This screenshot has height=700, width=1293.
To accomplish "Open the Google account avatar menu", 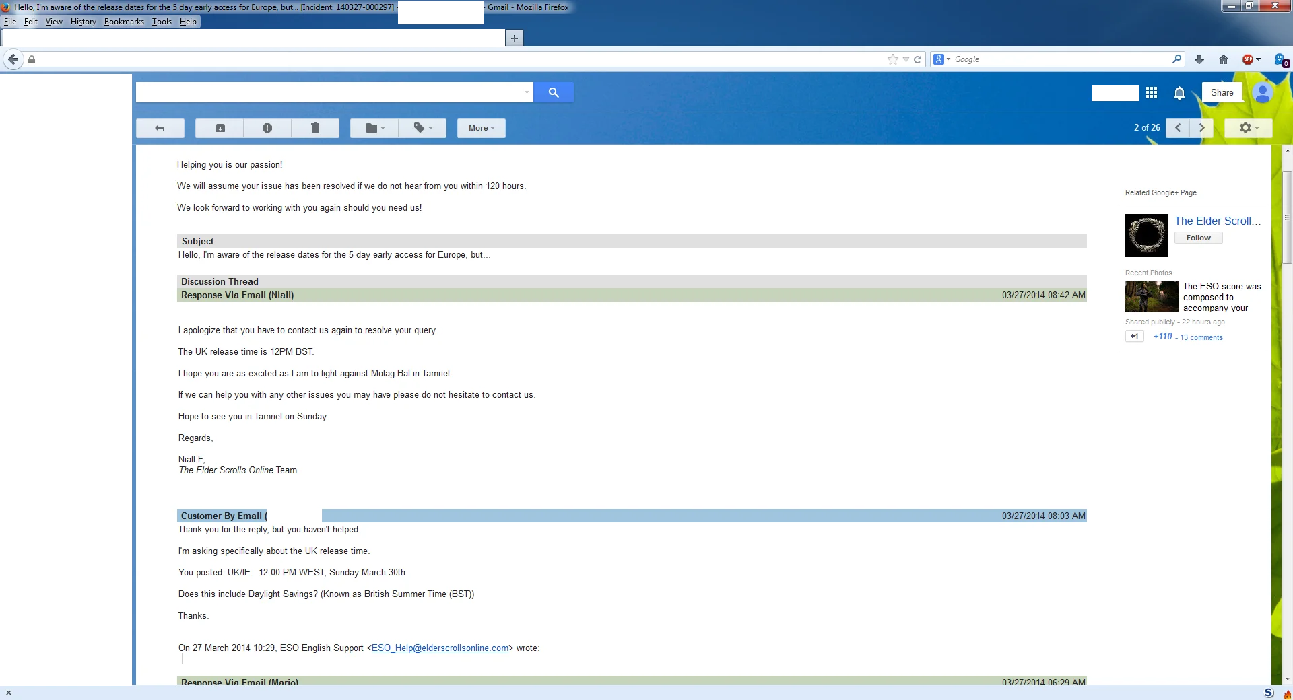I will 1263,93.
